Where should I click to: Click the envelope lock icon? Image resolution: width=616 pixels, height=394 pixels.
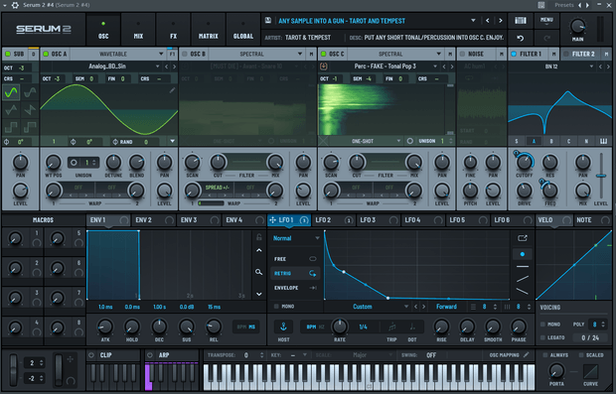tap(259, 237)
